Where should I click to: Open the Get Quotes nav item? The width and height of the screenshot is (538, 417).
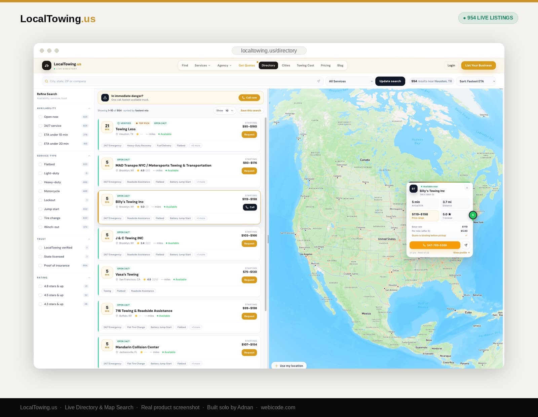247,65
